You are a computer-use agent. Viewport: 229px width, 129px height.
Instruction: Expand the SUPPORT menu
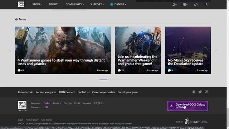97,4
